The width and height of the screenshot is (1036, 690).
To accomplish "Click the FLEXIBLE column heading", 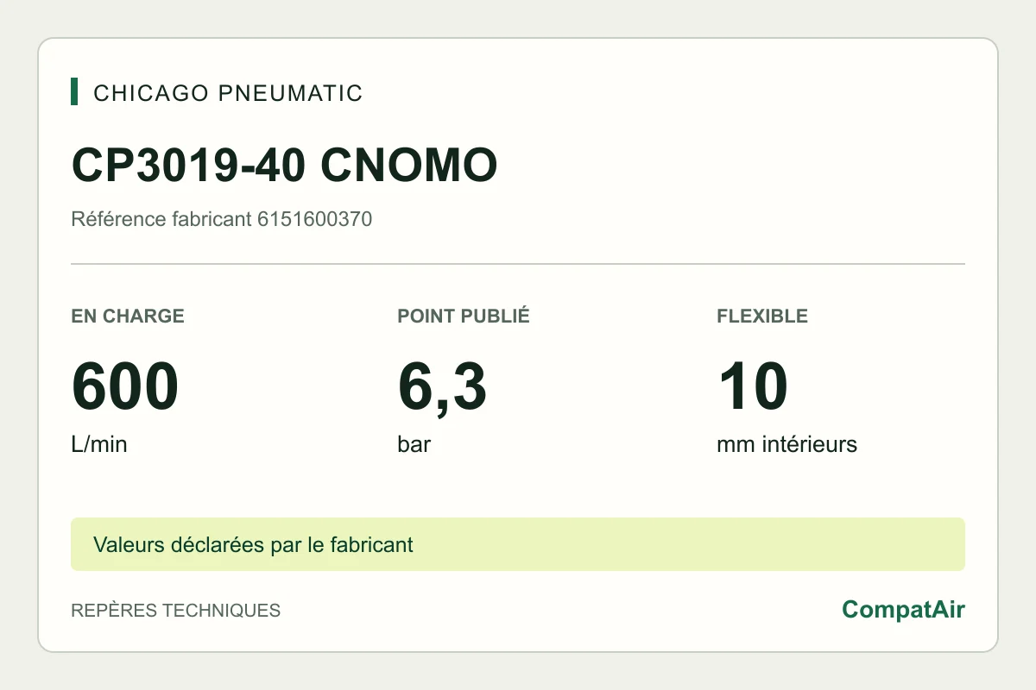I will click(762, 316).
